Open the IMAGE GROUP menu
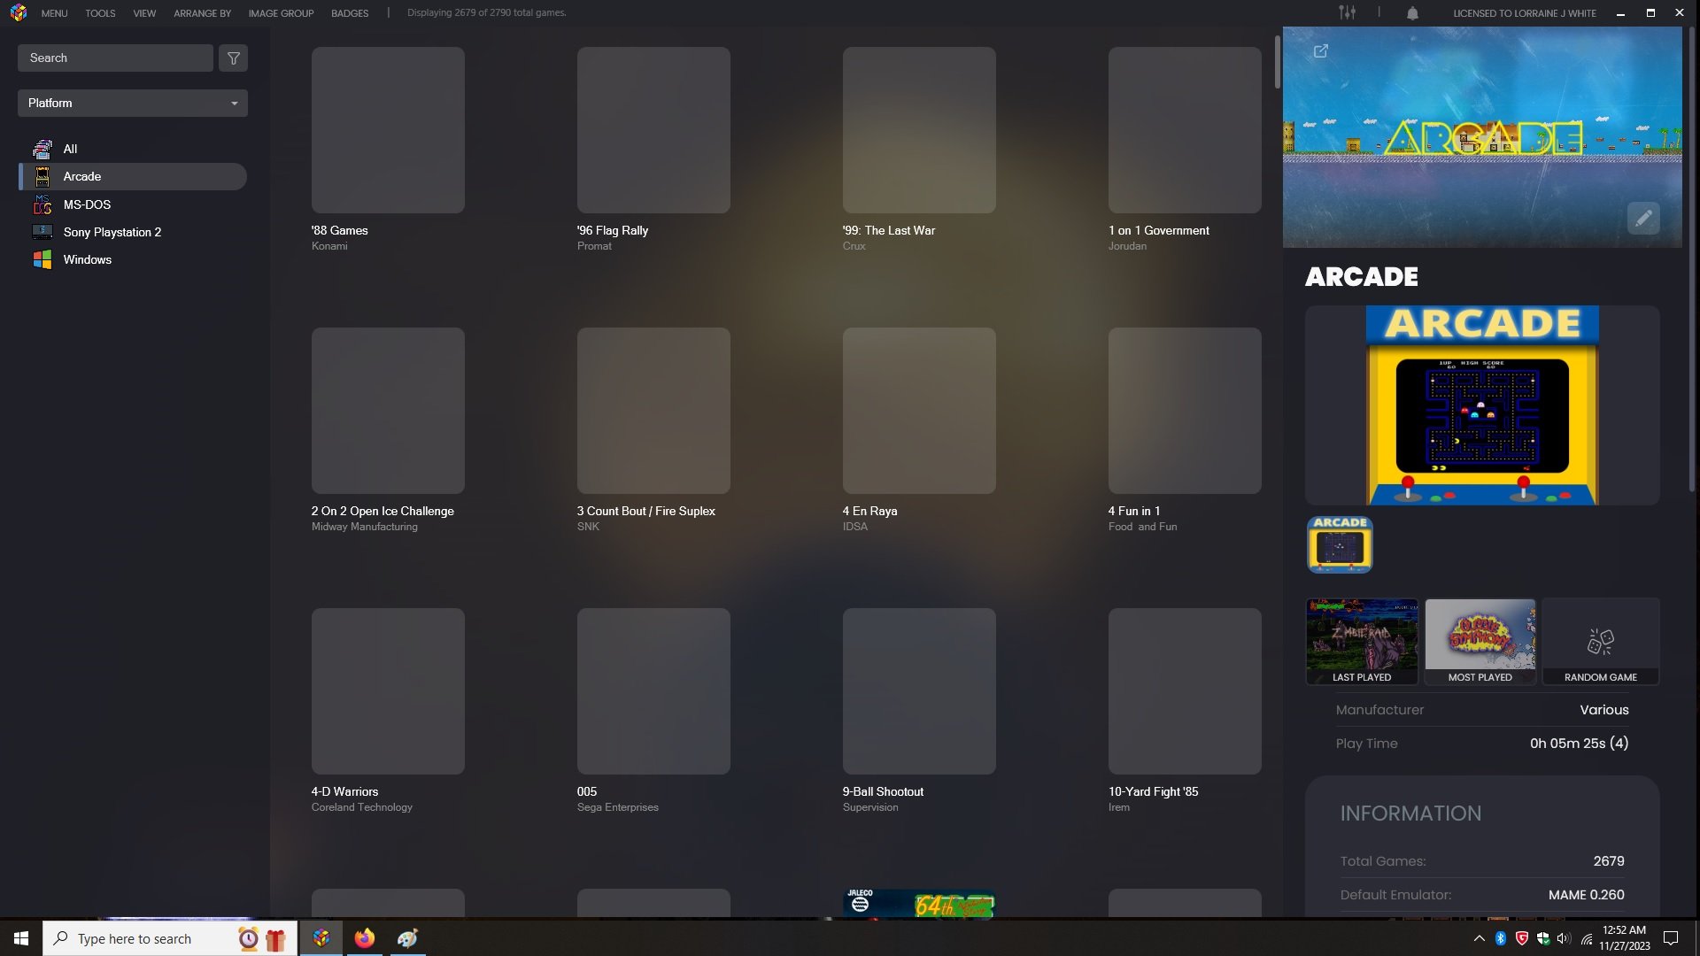Screen dimensions: 1700x956 (x=281, y=13)
